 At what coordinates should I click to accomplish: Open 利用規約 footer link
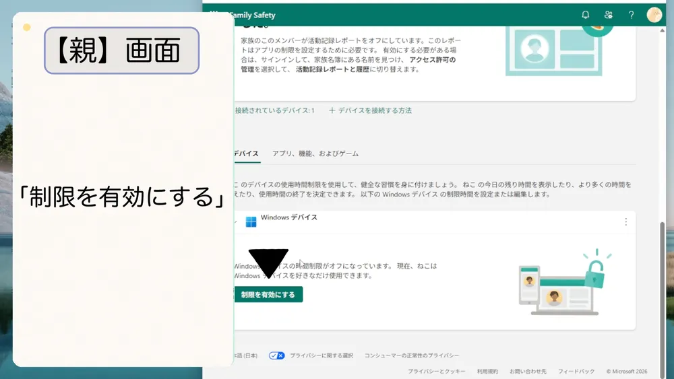[x=487, y=372]
